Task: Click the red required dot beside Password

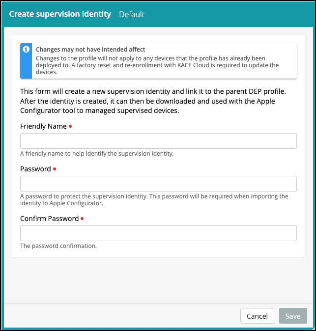Action: [55, 169]
